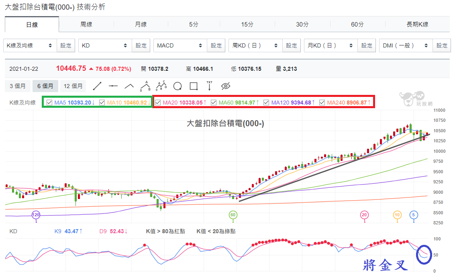Switch to the 15分 tab
The height and width of the screenshot is (273, 455).
(x=247, y=25)
